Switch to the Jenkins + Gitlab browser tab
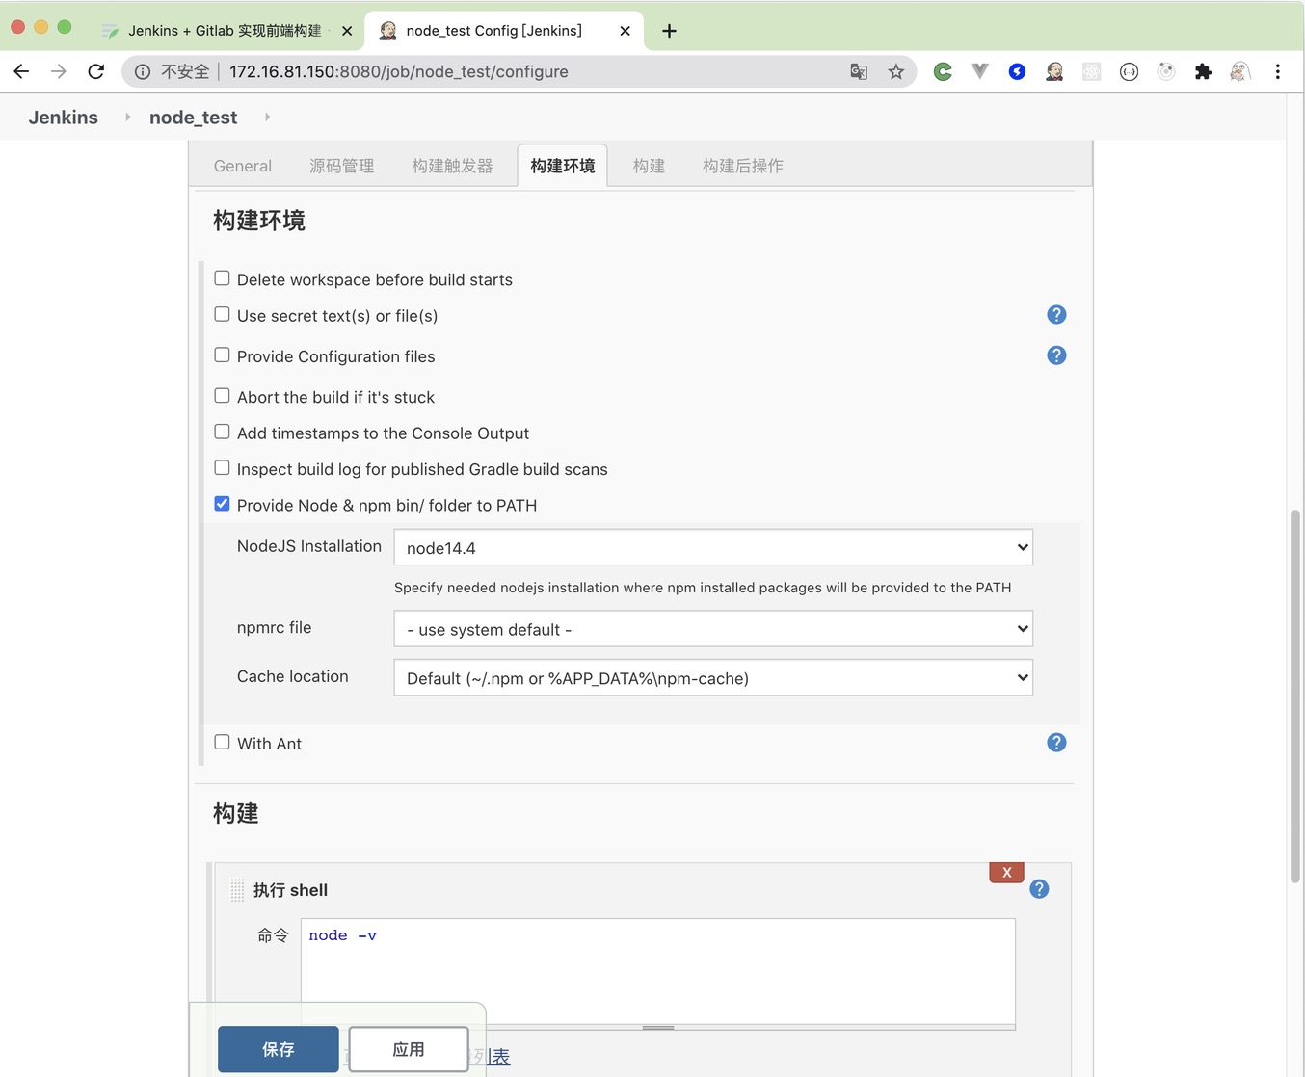 (x=225, y=31)
